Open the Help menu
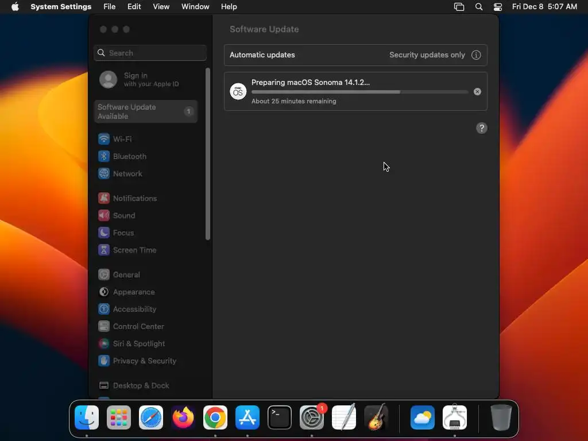The height and width of the screenshot is (441, 588). click(229, 7)
